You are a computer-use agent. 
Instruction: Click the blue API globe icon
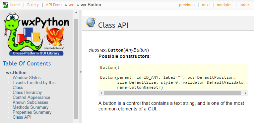click(x=91, y=22)
